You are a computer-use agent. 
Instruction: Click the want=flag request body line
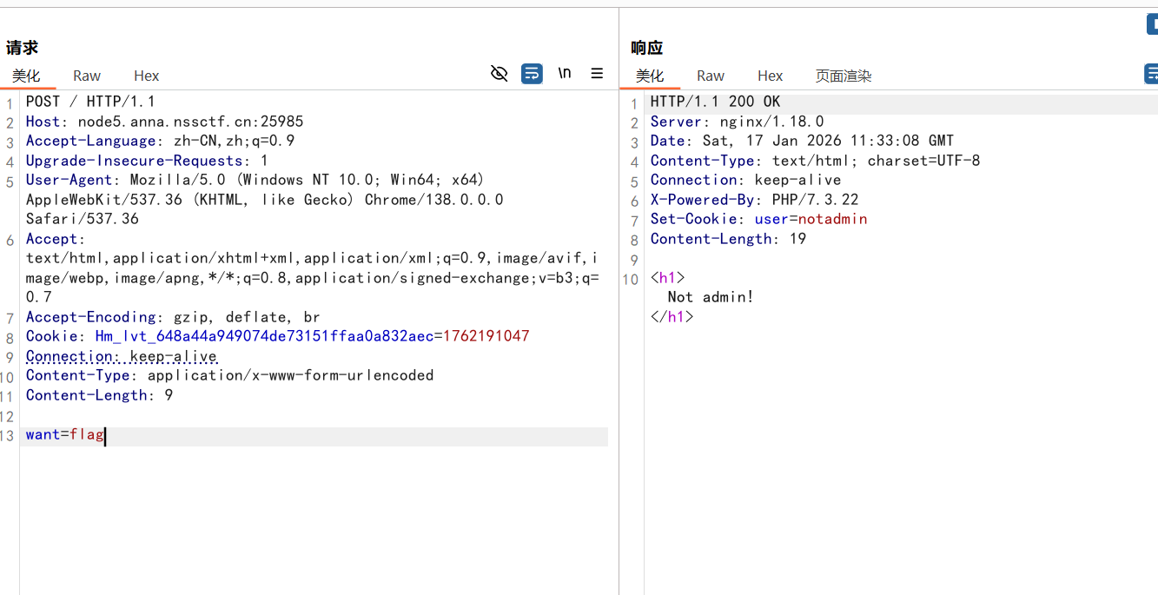65,435
